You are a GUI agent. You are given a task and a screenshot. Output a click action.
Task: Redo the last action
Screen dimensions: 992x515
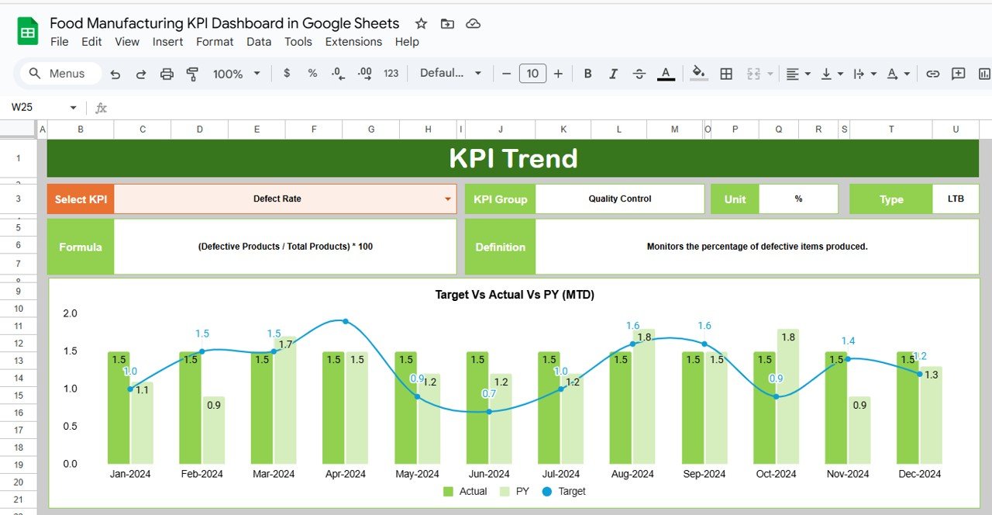pyautogui.click(x=141, y=74)
